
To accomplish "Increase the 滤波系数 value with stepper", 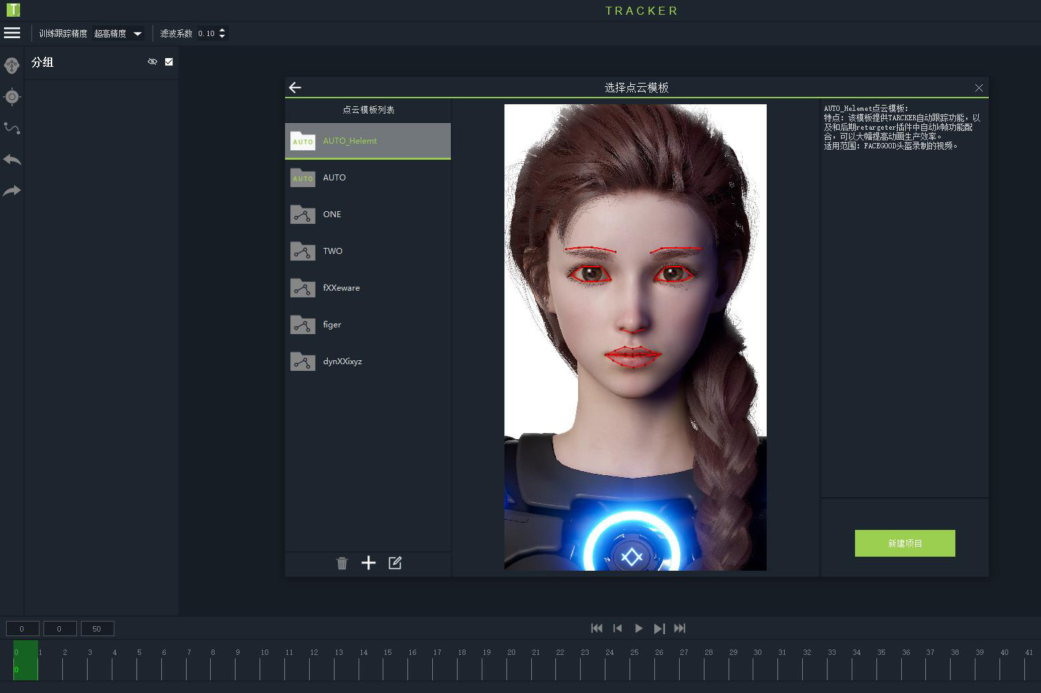I will point(223,30).
